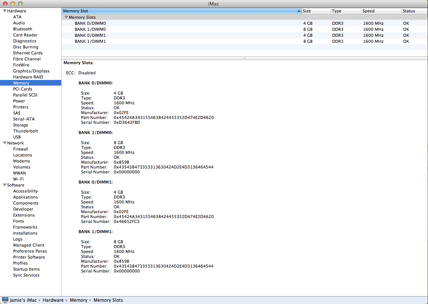
Task: Select Fibre Channel in the sidebar
Action: 27,59
